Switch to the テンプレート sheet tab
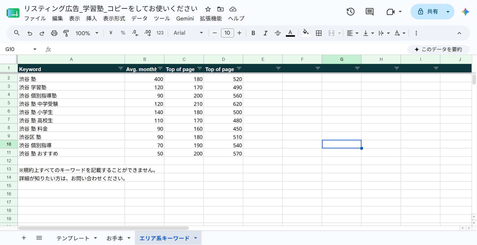The width and height of the screenshot is (477, 245). [x=73, y=238]
